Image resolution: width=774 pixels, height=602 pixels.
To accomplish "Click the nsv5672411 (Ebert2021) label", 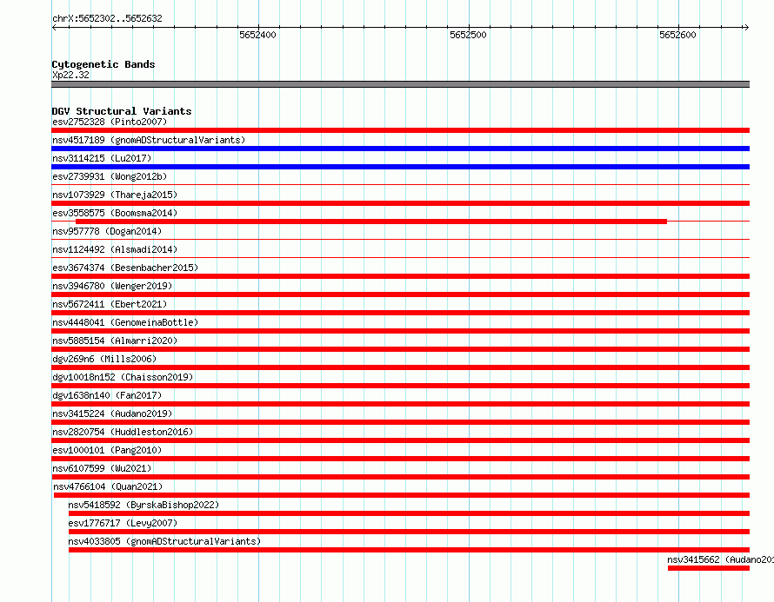I will (110, 304).
